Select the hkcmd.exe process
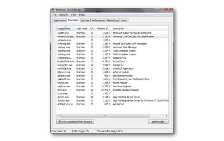Screen dimensions: 224x141 coord(112,83)
